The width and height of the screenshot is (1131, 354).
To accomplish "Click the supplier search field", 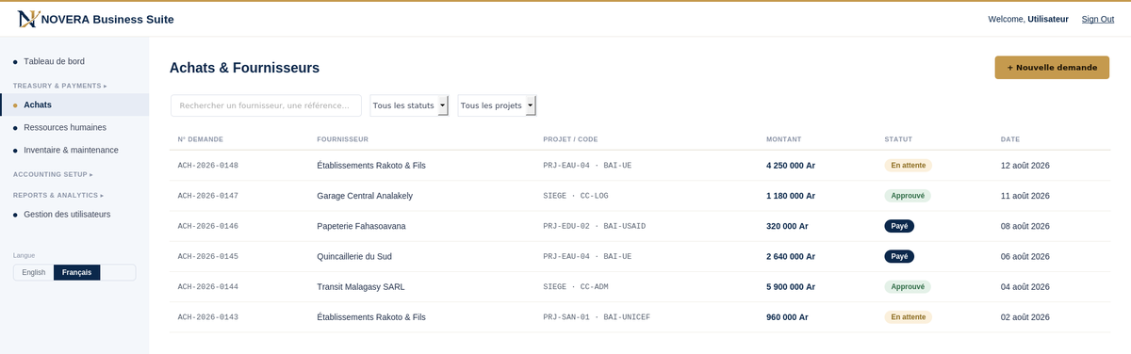I will 266,105.
